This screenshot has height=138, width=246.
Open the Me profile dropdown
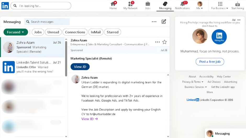point(200,6)
